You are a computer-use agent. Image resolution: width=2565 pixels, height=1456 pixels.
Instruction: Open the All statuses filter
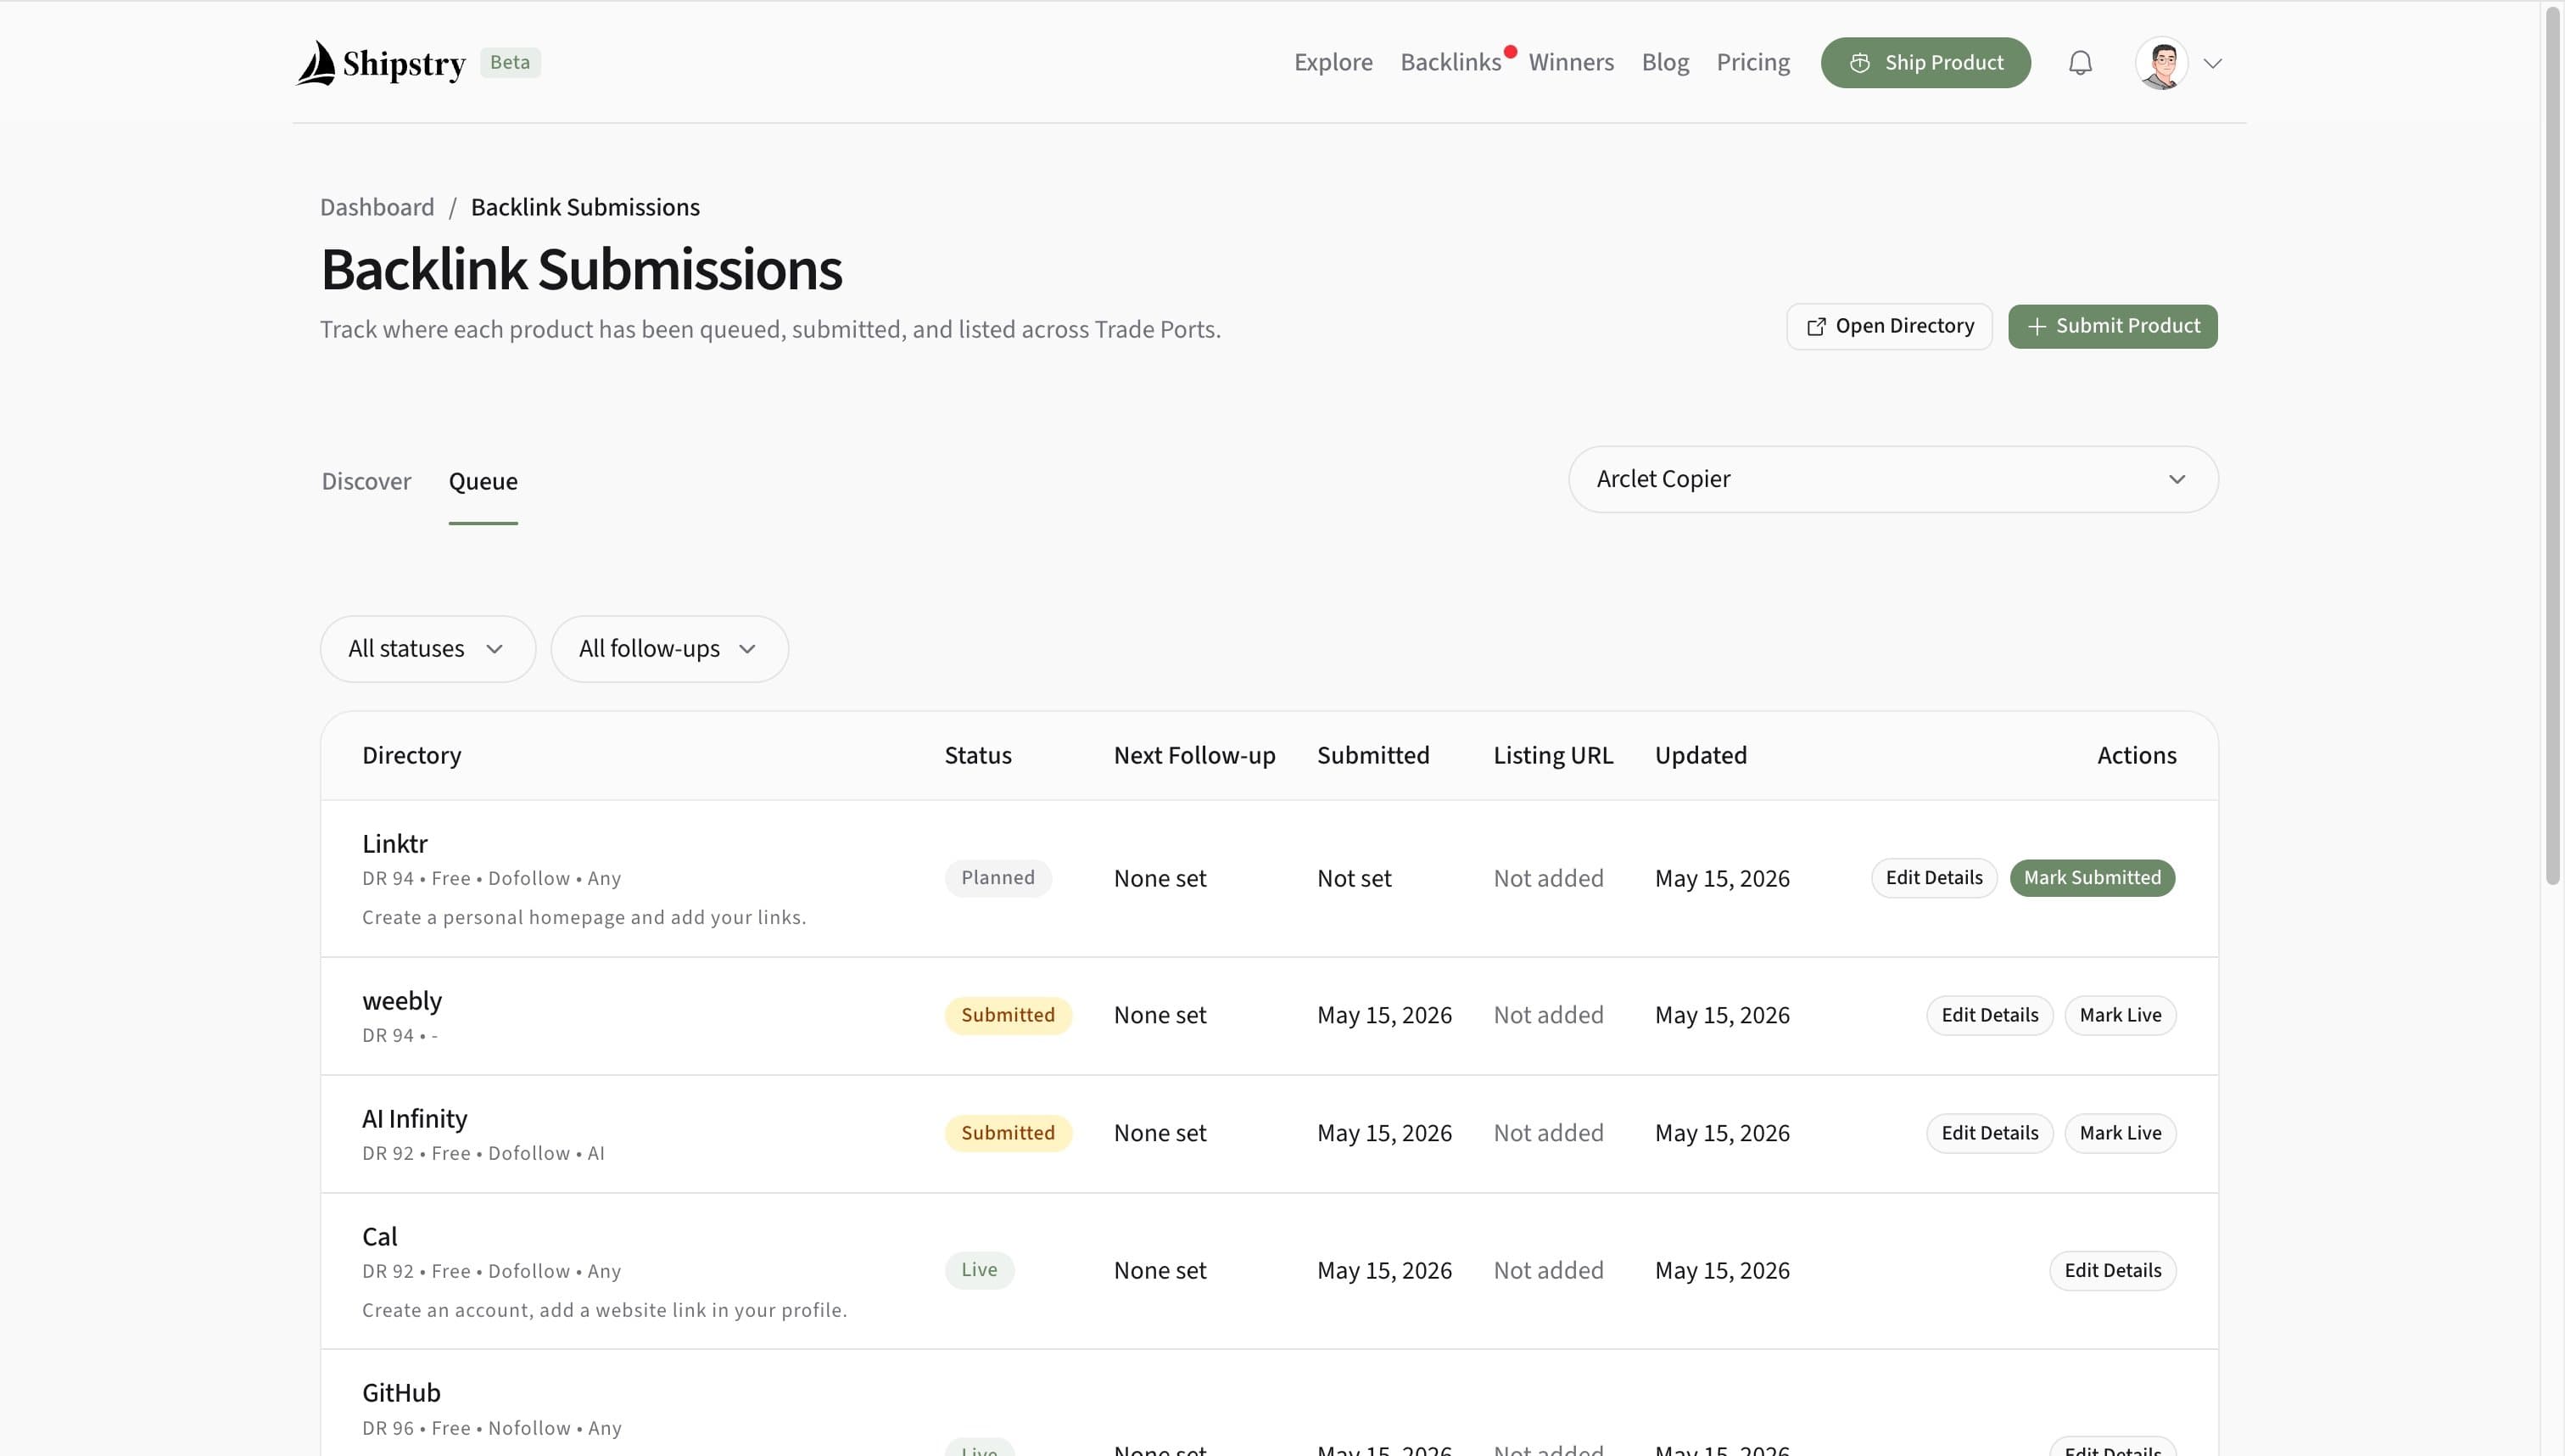tap(427, 649)
